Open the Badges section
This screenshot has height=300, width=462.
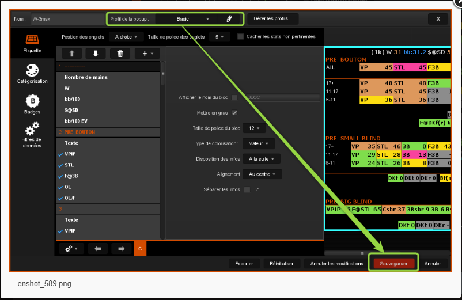pos(32,104)
